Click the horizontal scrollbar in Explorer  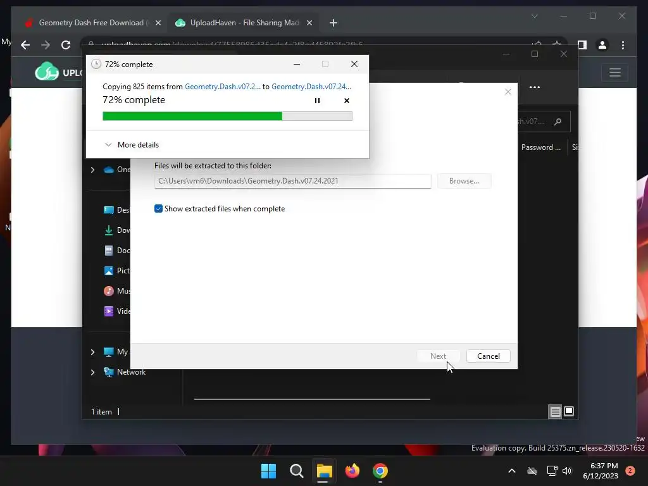[312, 399]
